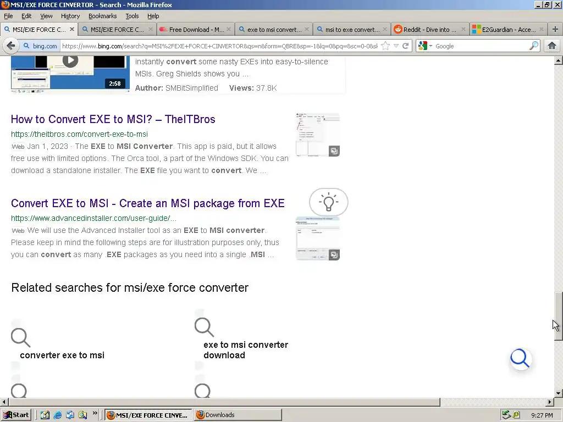Open the Bookmarks menu
The width and height of the screenshot is (563, 422).
coord(102,16)
